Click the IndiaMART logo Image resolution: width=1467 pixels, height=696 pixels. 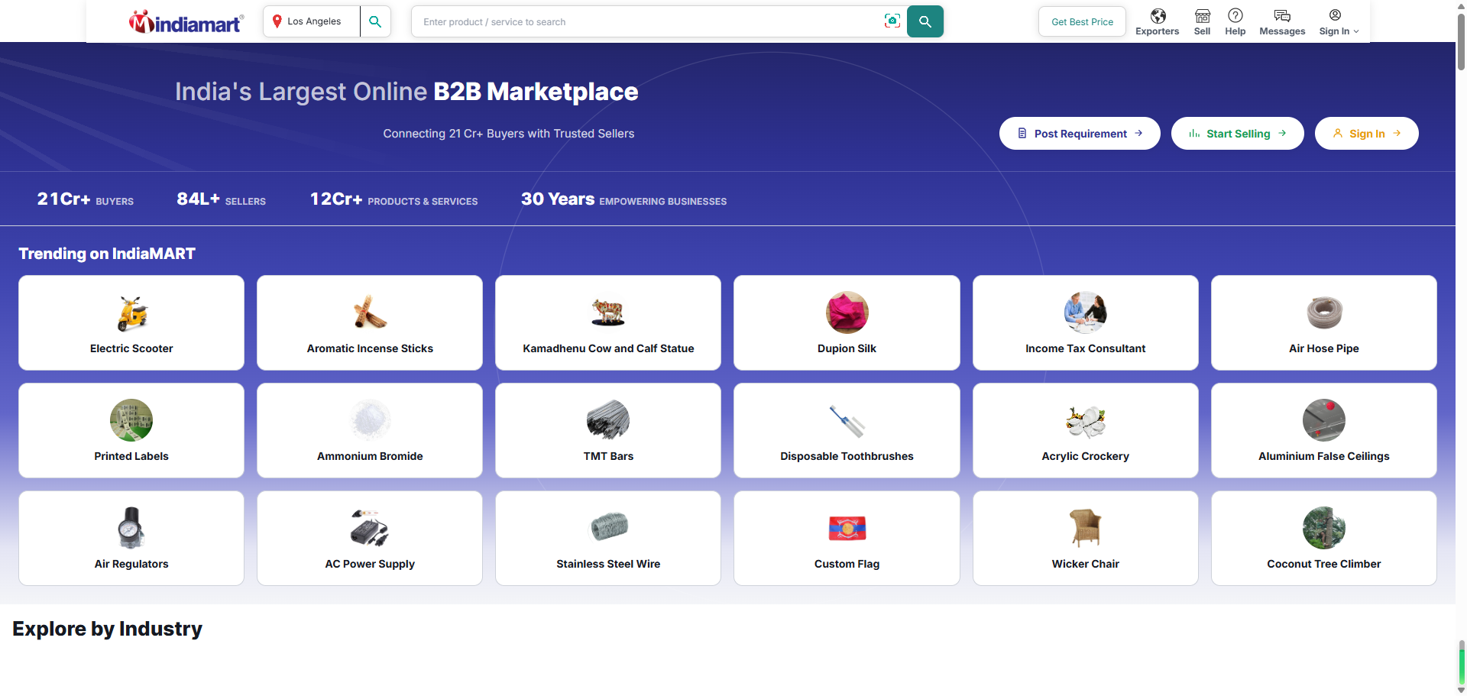(x=186, y=22)
